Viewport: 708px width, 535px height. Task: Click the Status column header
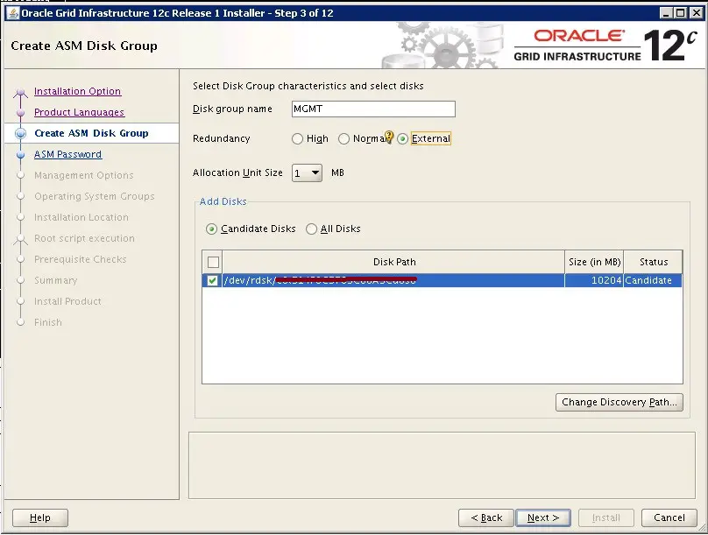click(x=653, y=262)
